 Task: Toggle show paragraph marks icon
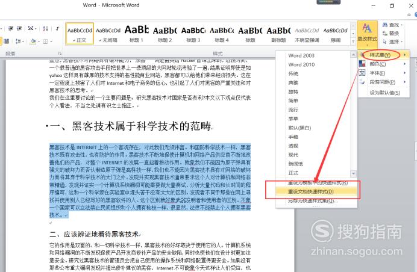point(57,28)
